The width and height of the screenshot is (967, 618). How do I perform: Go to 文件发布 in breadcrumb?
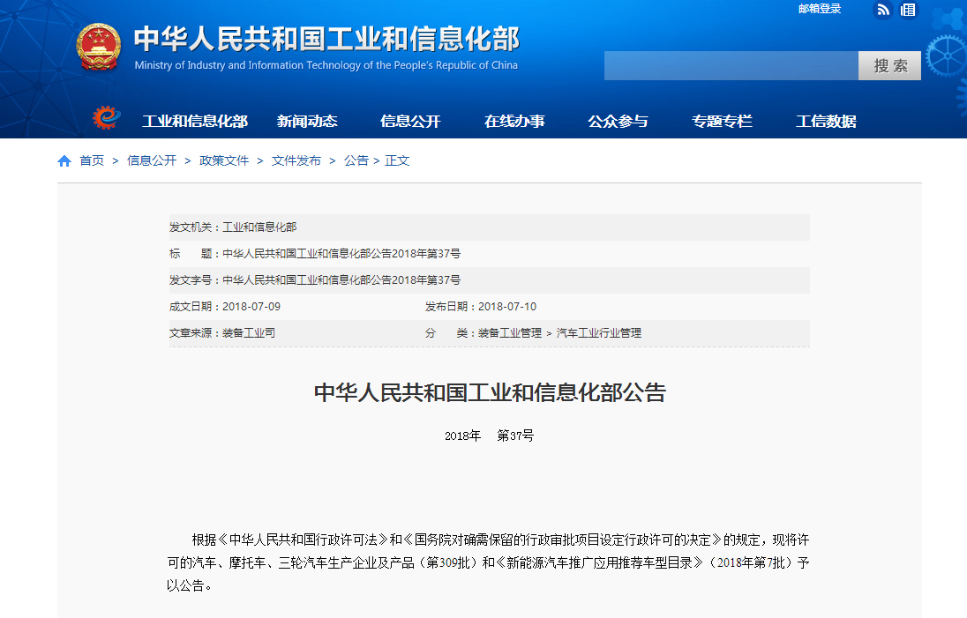[x=296, y=160]
